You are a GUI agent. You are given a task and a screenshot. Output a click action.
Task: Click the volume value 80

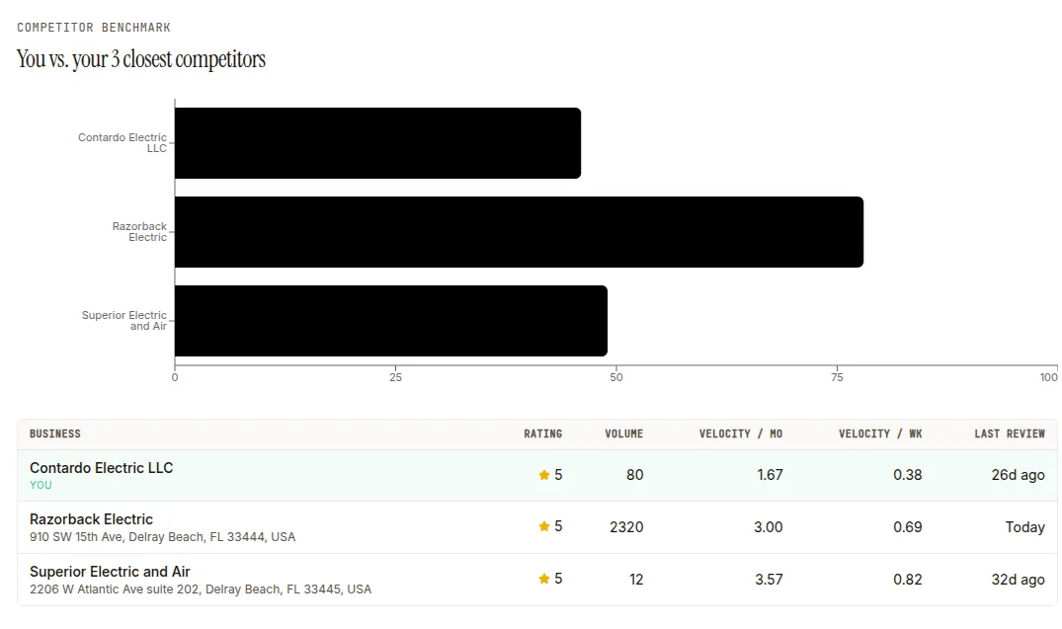(634, 475)
